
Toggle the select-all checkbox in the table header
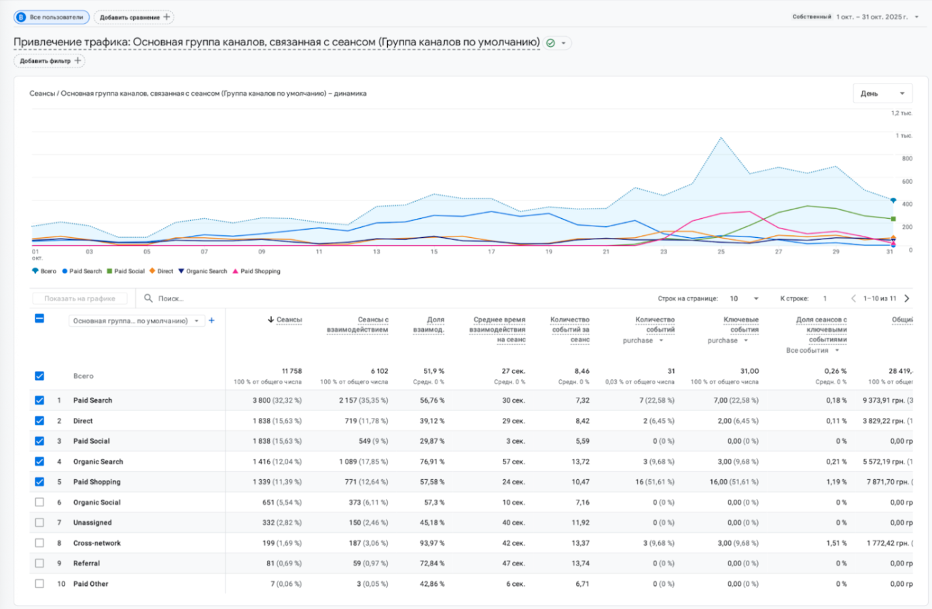[x=39, y=318]
